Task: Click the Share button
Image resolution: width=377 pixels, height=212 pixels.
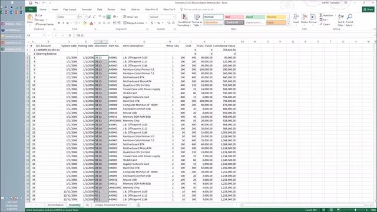Action: click(x=368, y=9)
